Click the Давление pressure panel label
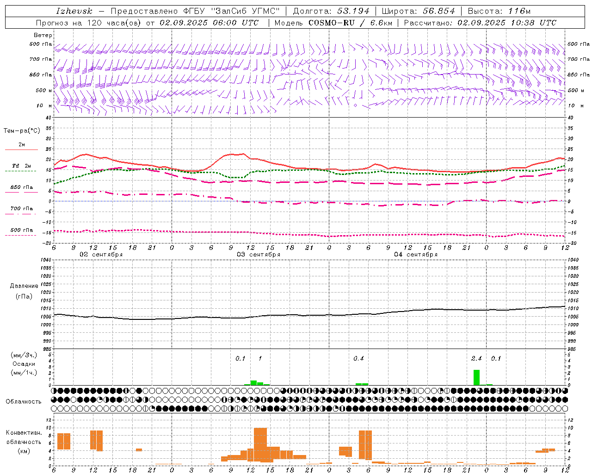 [24, 286]
